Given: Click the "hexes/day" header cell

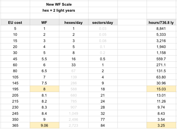Looking at the screenshot, I should [73, 22].
